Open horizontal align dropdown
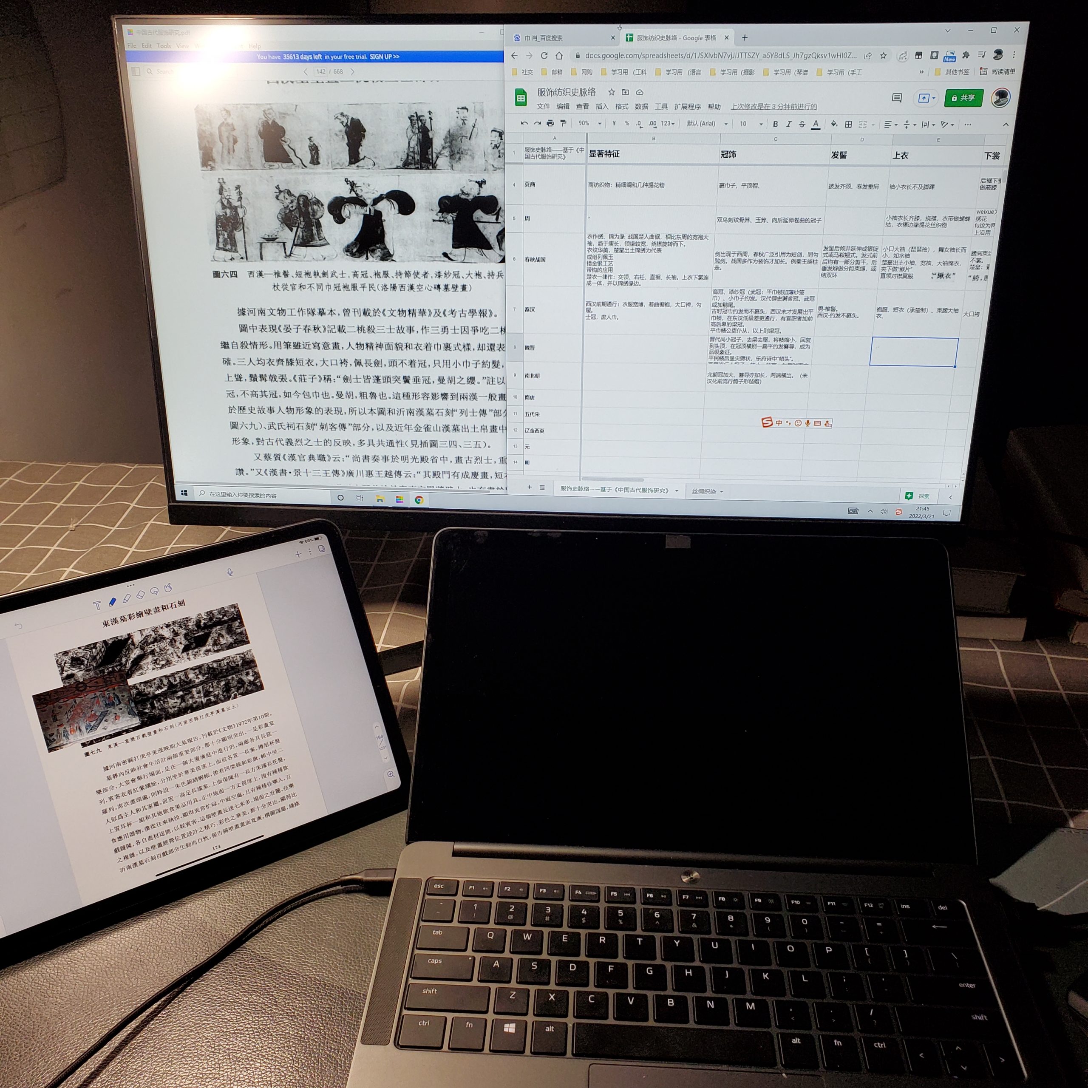 890,125
